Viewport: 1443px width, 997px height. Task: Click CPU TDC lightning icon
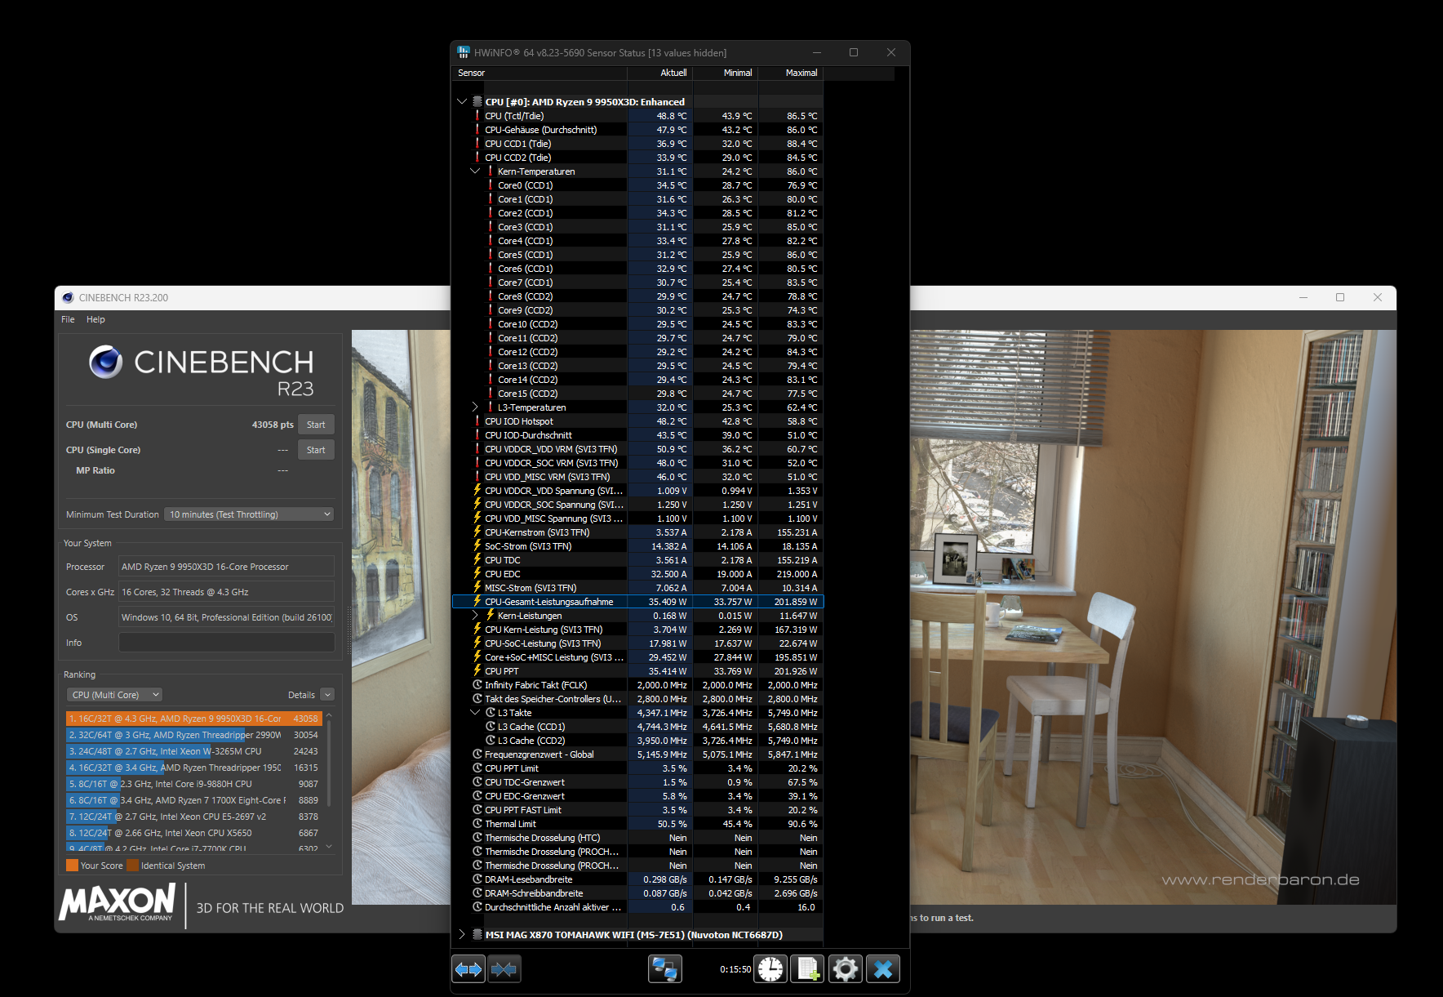click(x=477, y=560)
